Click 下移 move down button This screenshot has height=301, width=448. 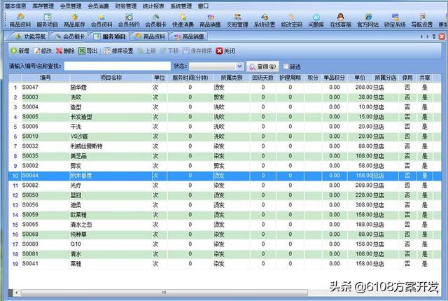tap(169, 51)
